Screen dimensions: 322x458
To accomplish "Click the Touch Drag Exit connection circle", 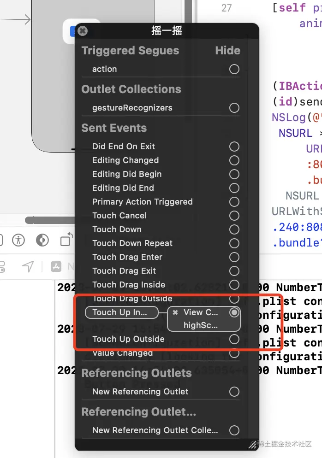I will tap(234, 271).
